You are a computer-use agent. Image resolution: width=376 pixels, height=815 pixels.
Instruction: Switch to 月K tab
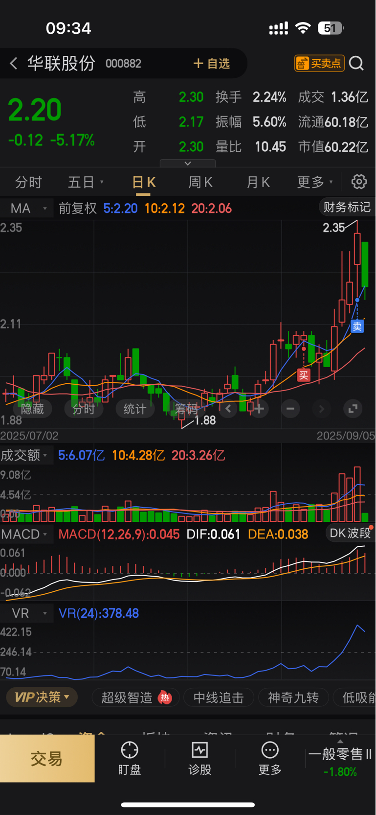(258, 183)
